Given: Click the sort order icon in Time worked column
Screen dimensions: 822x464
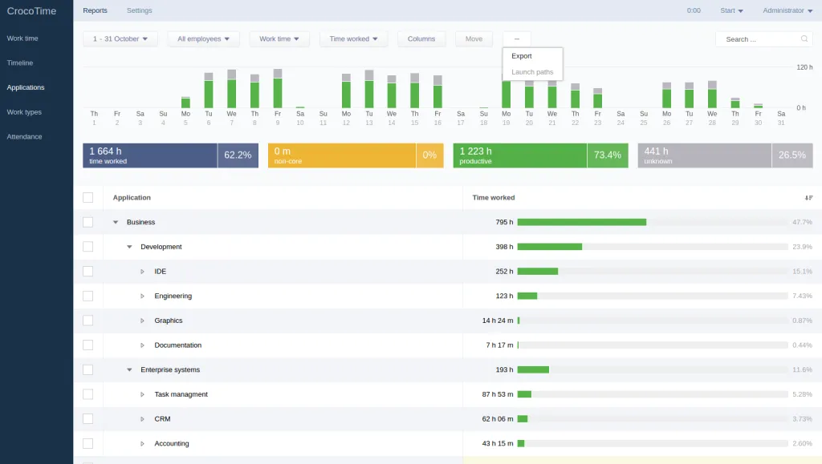Looking at the screenshot, I should click(808, 198).
